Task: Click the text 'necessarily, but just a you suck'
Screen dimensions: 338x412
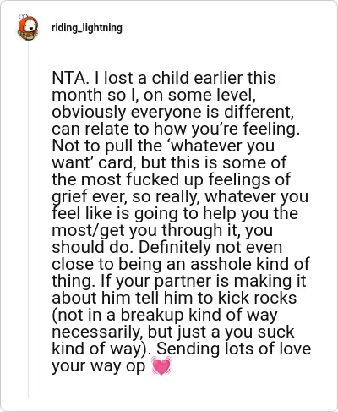Action: click(x=173, y=332)
